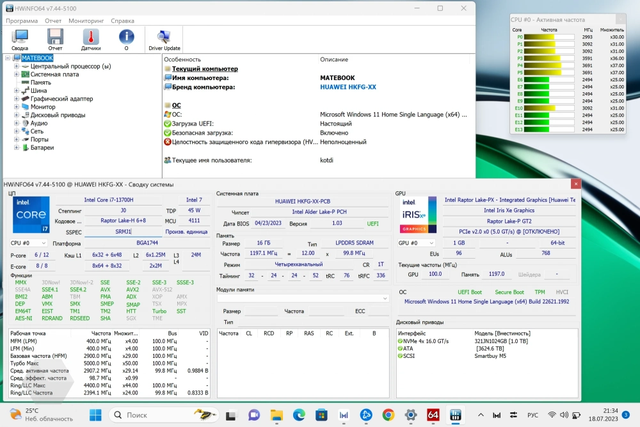Open AIDA64 icon in the taskbar
640x427 pixels.
click(x=433, y=415)
